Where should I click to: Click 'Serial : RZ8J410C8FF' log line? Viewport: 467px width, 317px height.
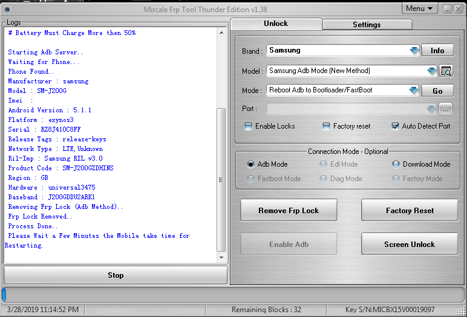point(44,130)
